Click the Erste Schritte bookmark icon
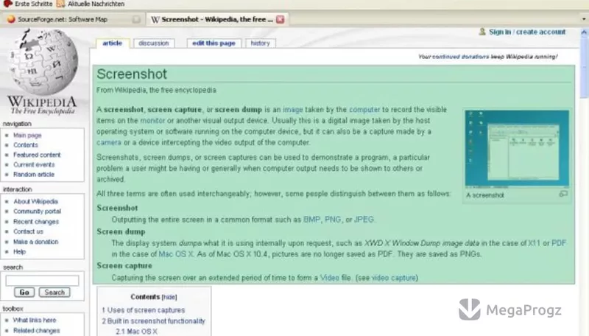Viewport: 589px width, 336px height. click(7, 4)
